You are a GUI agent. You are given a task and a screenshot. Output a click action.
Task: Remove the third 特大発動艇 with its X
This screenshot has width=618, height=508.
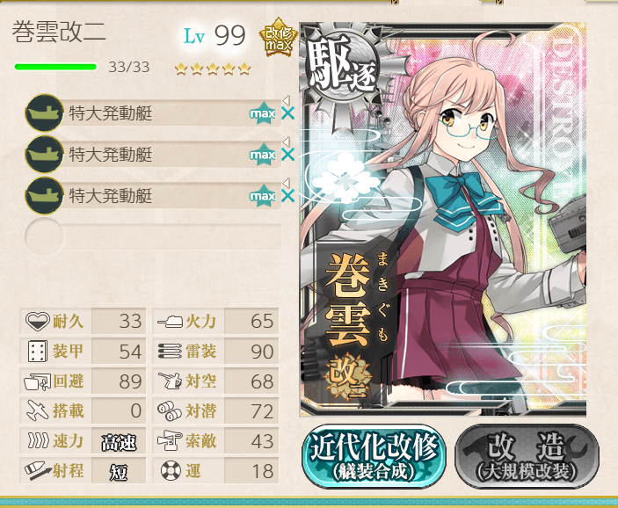(x=288, y=195)
